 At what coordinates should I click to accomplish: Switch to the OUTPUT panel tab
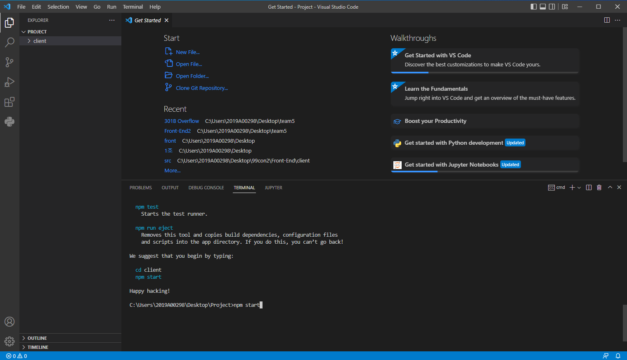(x=170, y=188)
